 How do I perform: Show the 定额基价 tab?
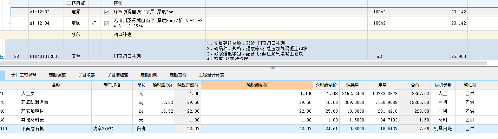pos(178,75)
